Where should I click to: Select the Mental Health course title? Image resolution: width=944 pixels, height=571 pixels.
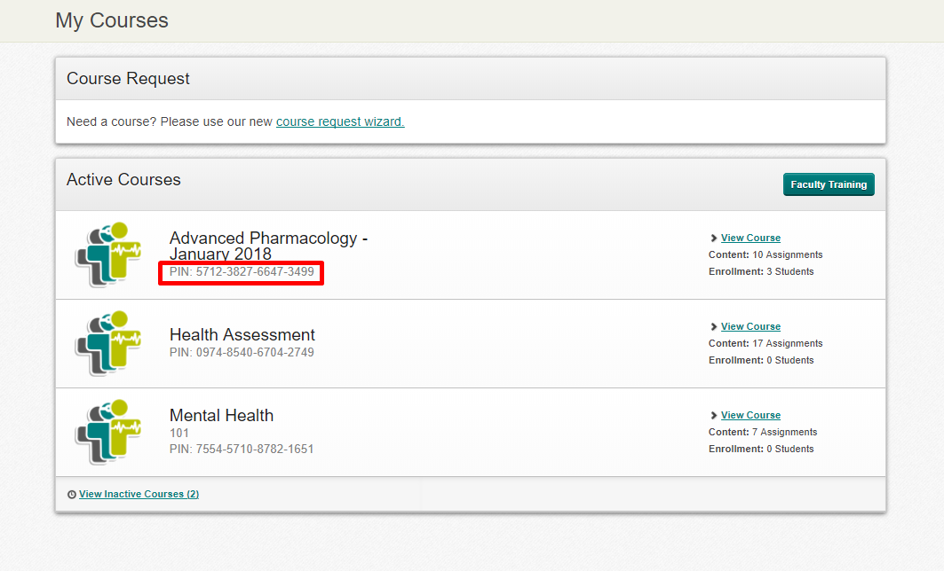[221, 415]
